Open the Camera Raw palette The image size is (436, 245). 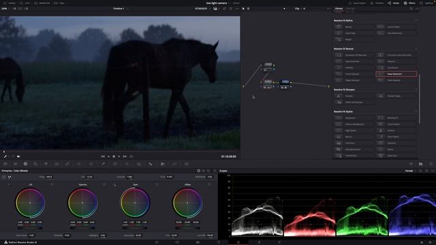(x=5, y=164)
